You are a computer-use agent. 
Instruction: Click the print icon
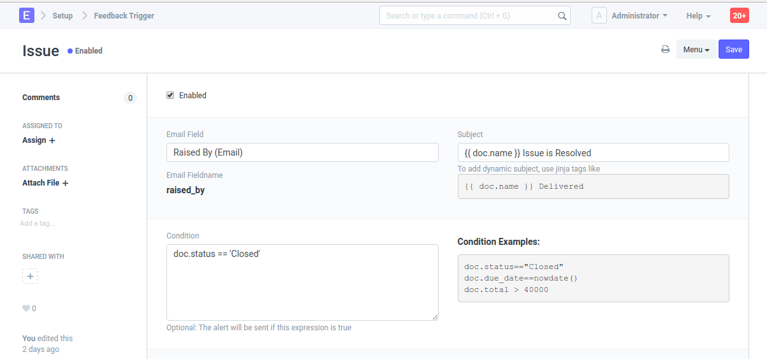665,50
